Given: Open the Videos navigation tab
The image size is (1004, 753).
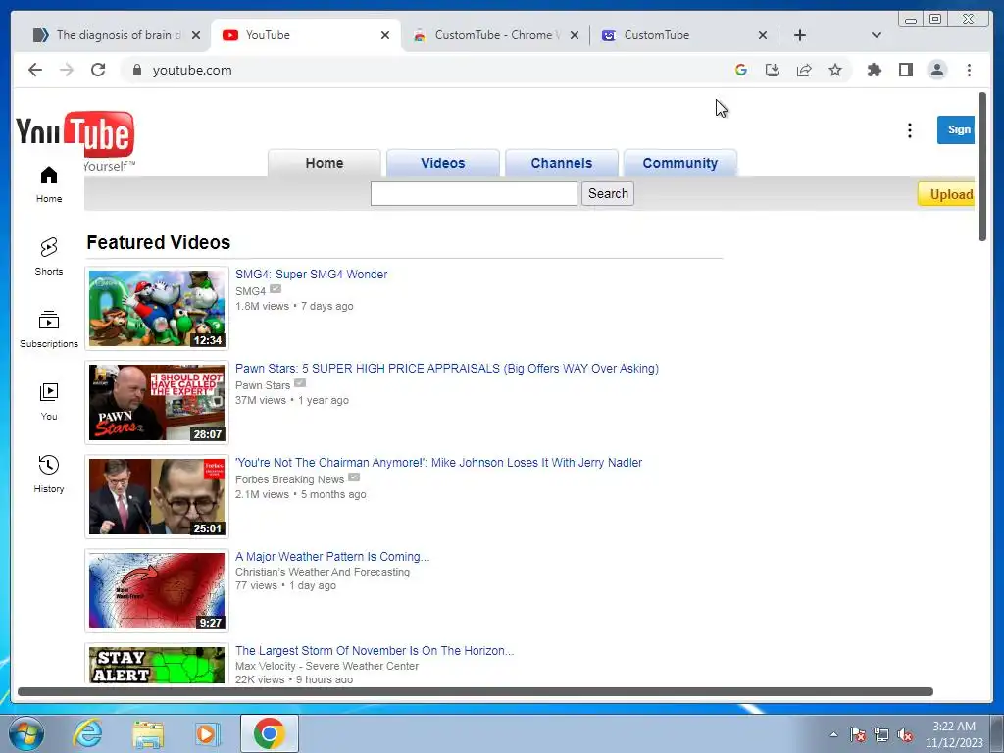Looking at the screenshot, I should coord(442,163).
